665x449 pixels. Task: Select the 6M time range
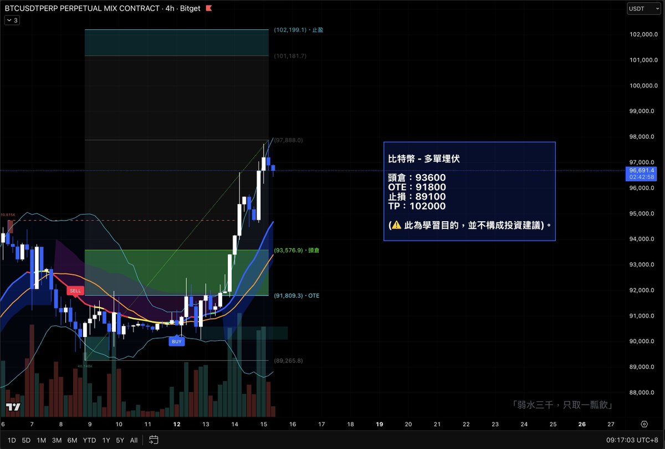pyautogui.click(x=72, y=440)
